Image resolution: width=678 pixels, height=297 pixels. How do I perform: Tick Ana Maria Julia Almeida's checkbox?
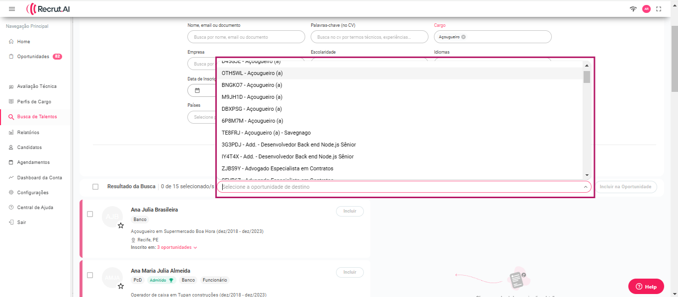tap(90, 275)
